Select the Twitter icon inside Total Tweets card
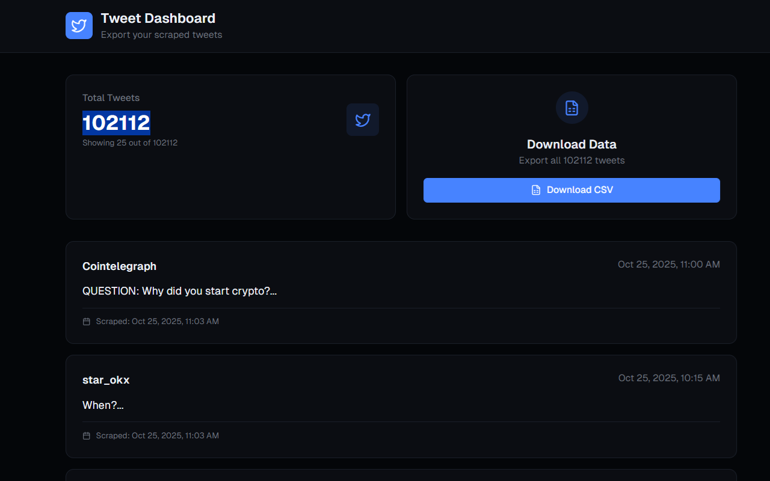The height and width of the screenshot is (481, 770). (363, 119)
